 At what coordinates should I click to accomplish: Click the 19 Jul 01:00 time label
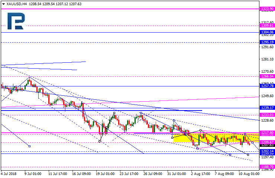[105, 174]
